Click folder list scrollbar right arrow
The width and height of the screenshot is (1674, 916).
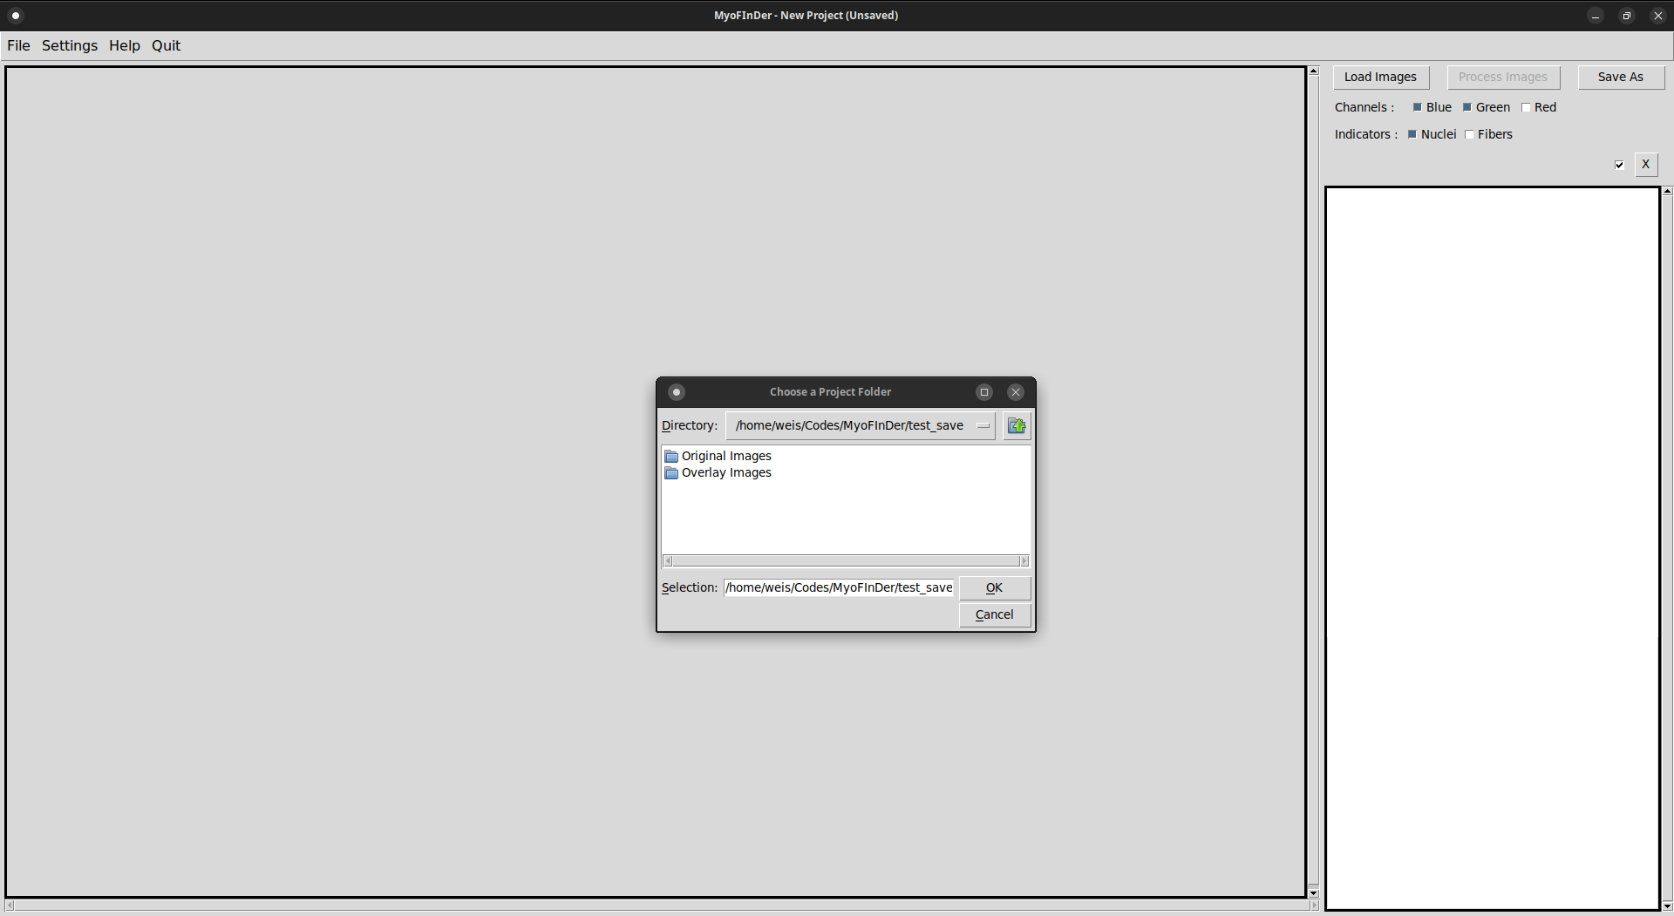point(1024,561)
